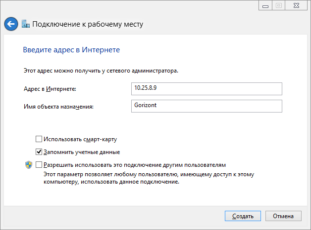Click the workplace connection wizard icon
This screenshot has width=311, height=230.
pos(26,24)
